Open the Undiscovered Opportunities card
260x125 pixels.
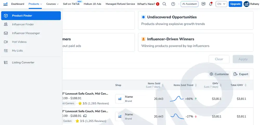click(x=196, y=20)
